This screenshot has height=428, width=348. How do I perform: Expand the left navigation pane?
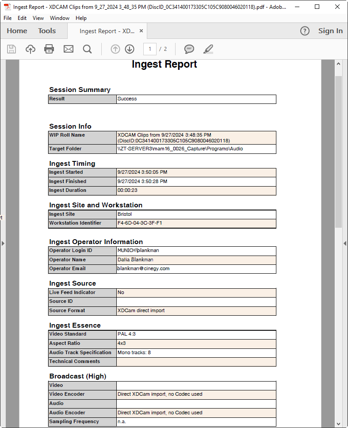3,243
